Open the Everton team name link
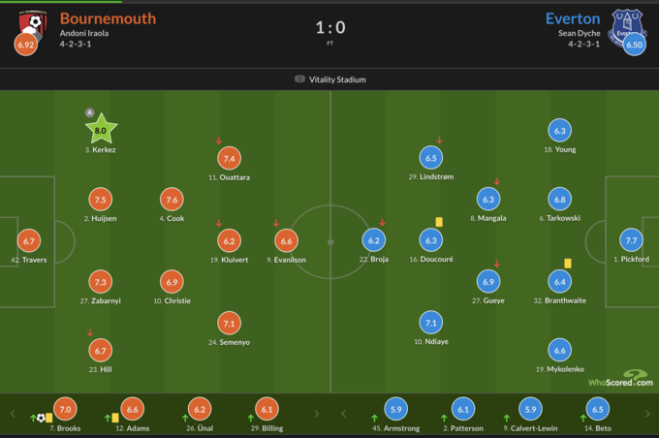659x438 pixels. pyautogui.click(x=573, y=18)
